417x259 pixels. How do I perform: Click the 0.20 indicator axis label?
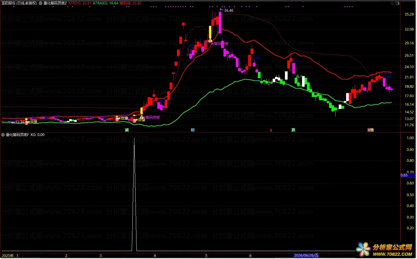[410, 228]
